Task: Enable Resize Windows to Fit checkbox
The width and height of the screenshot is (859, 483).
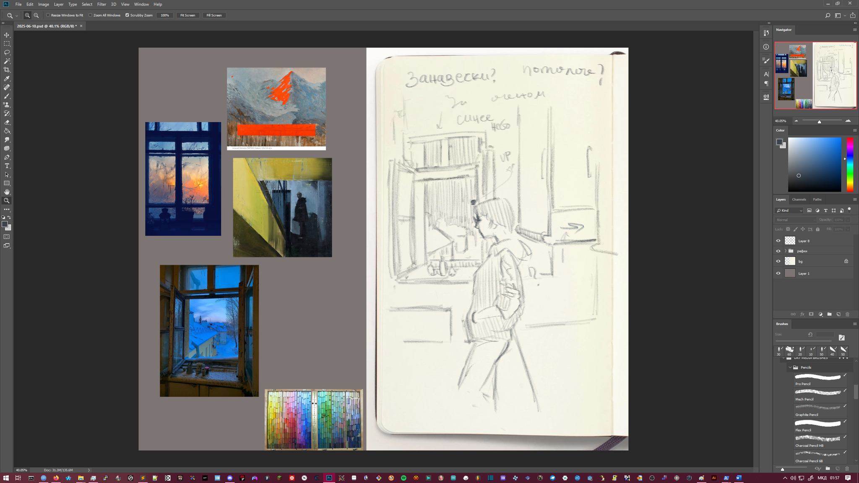Action: 48,15
